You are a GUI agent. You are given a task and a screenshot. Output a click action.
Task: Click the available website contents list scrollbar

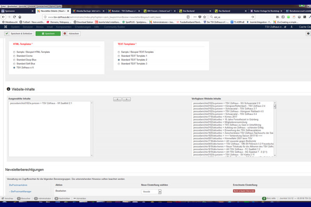(x=275, y=128)
